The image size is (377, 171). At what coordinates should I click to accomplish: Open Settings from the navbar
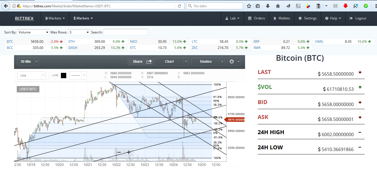[307, 18]
